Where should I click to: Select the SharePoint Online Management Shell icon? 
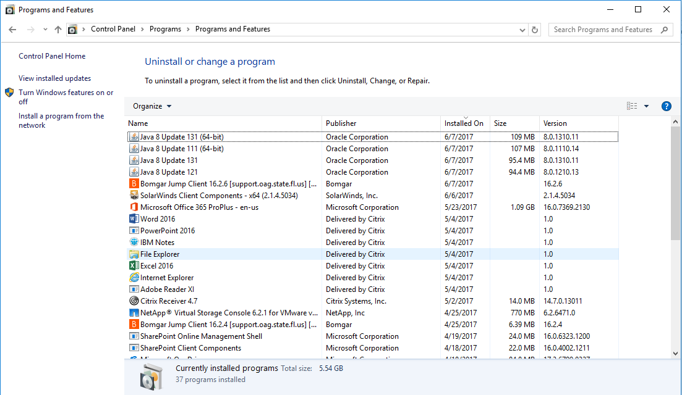[x=134, y=336]
